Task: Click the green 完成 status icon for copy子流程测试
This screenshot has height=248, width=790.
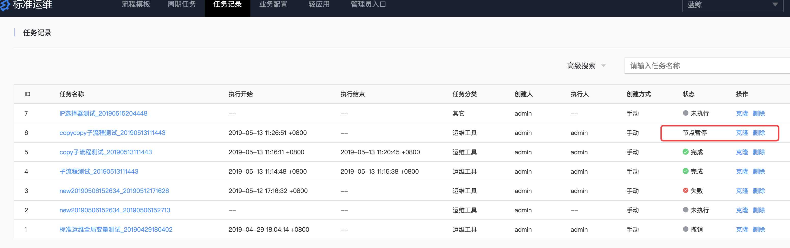Action: [x=686, y=152]
